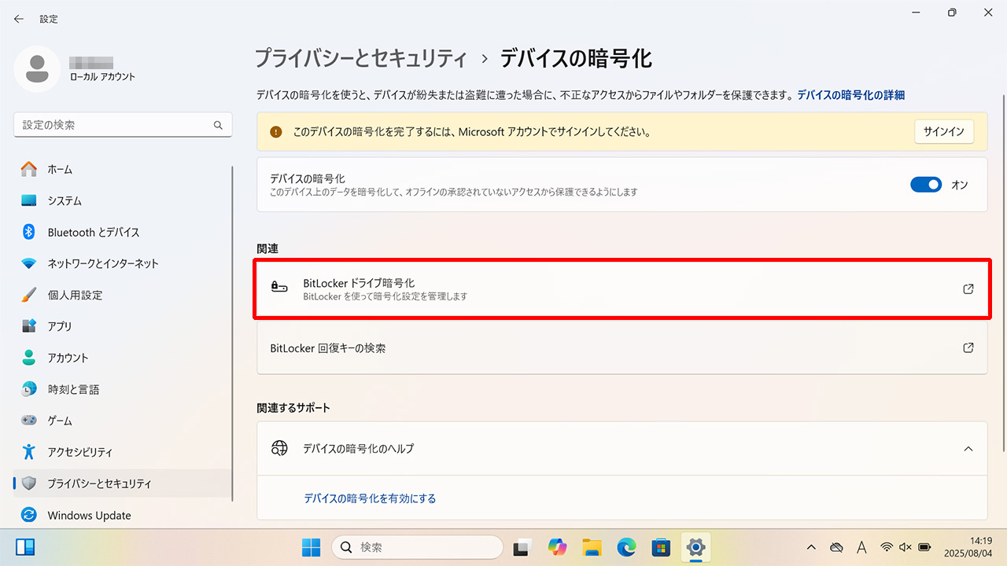Click the ホーム home icon in the sidebar
Screen dimensions: 1007x566
[x=29, y=169]
